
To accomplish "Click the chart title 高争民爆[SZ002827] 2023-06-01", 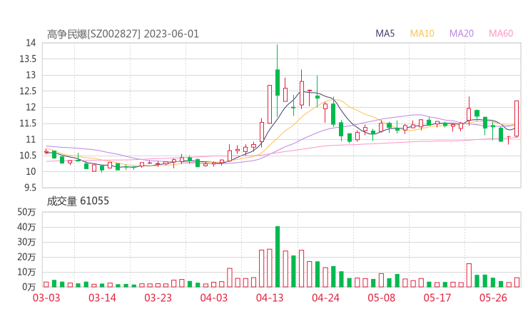I will [123, 34].
